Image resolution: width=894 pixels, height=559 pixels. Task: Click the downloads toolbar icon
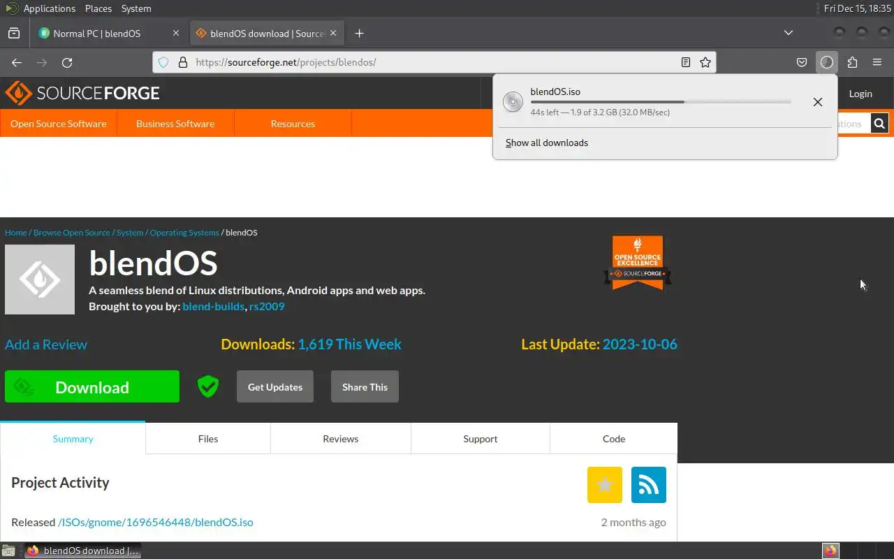pyautogui.click(x=827, y=62)
